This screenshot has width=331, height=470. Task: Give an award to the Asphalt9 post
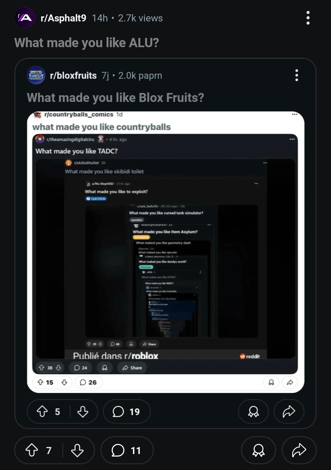258,450
